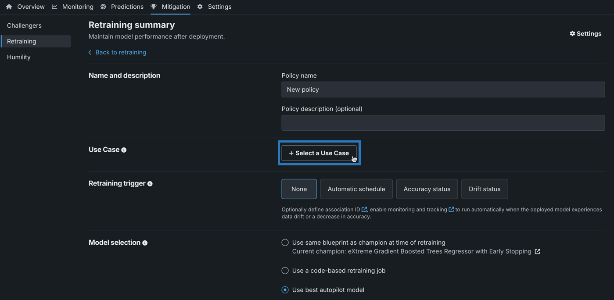Click the Use Case info icon

click(x=124, y=150)
